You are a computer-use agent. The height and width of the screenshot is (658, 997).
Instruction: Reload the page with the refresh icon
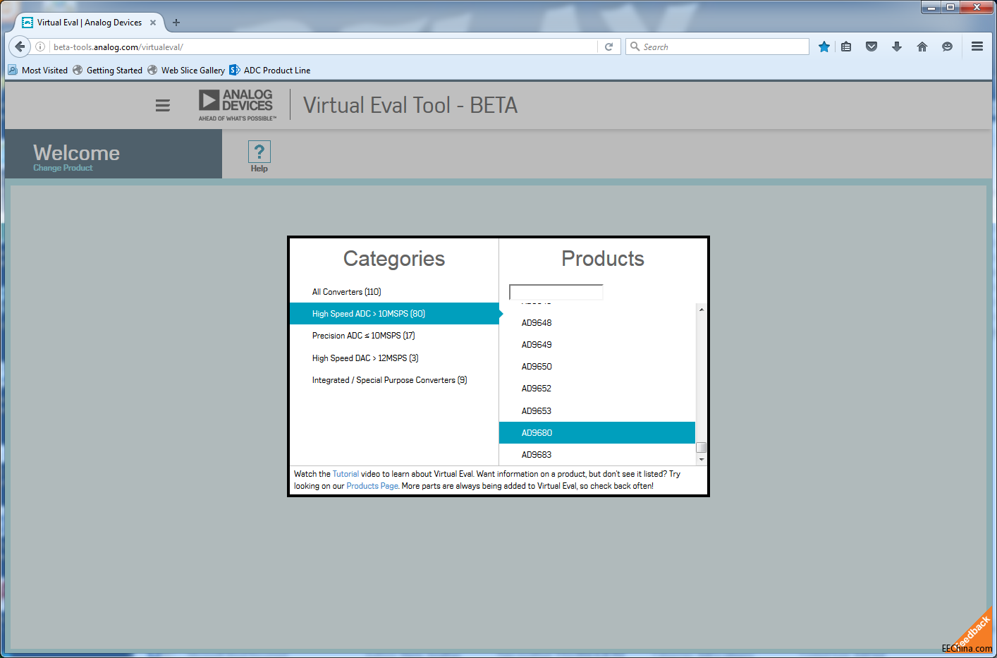tap(609, 47)
